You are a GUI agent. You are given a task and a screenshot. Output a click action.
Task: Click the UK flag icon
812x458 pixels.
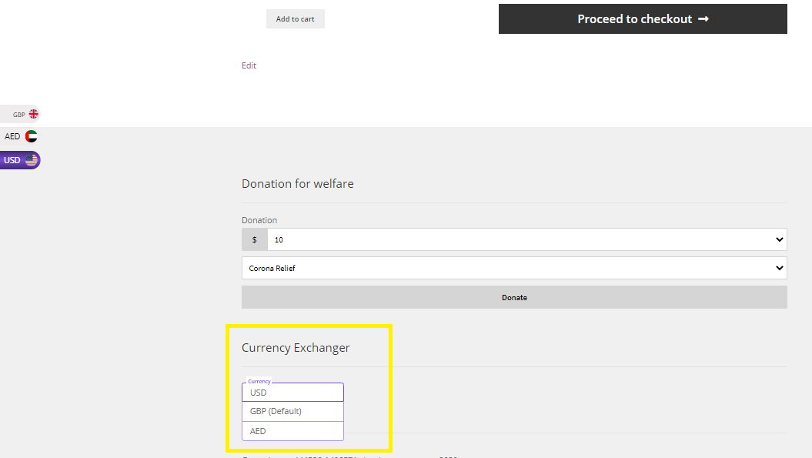click(34, 114)
